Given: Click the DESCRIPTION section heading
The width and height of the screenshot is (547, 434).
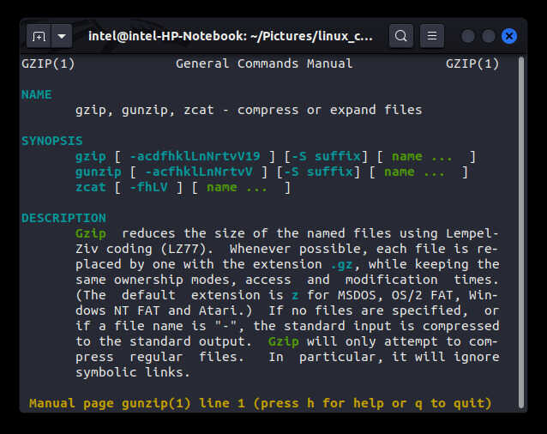Looking at the screenshot, I should 63,218.
